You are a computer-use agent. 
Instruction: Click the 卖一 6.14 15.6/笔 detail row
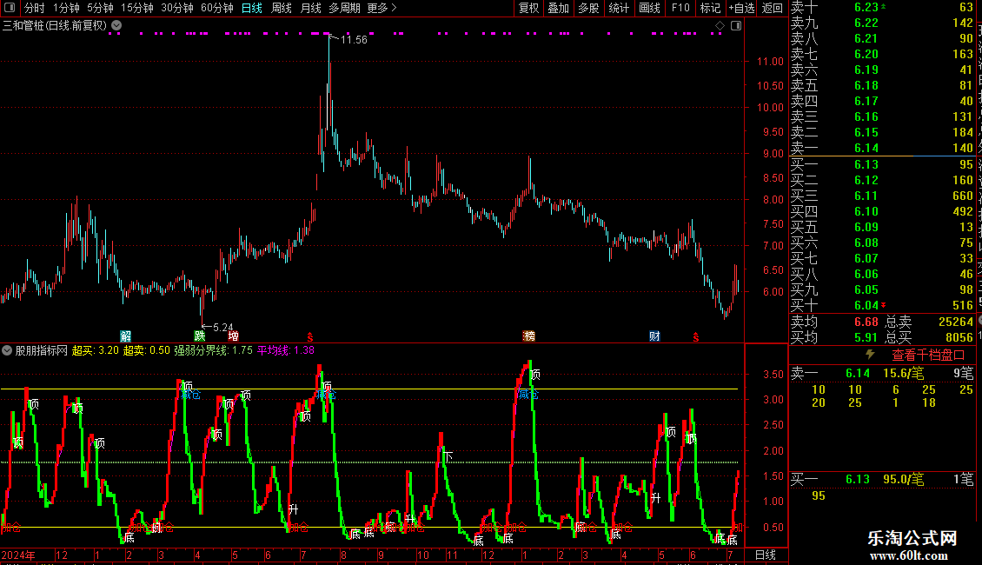[882, 373]
